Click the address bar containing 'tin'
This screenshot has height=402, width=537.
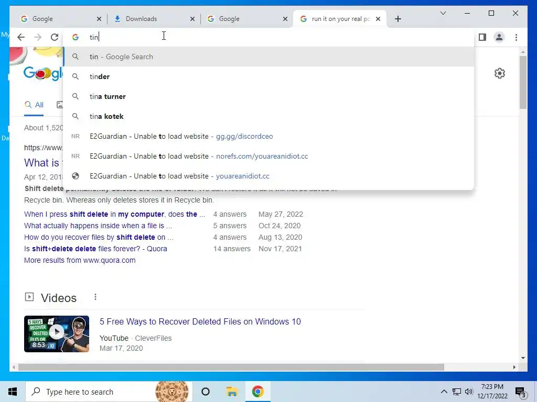[x=269, y=37]
